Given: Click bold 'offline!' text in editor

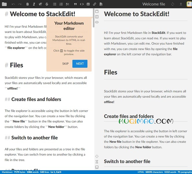Looking at the screenshot, I should click(12, 88).
